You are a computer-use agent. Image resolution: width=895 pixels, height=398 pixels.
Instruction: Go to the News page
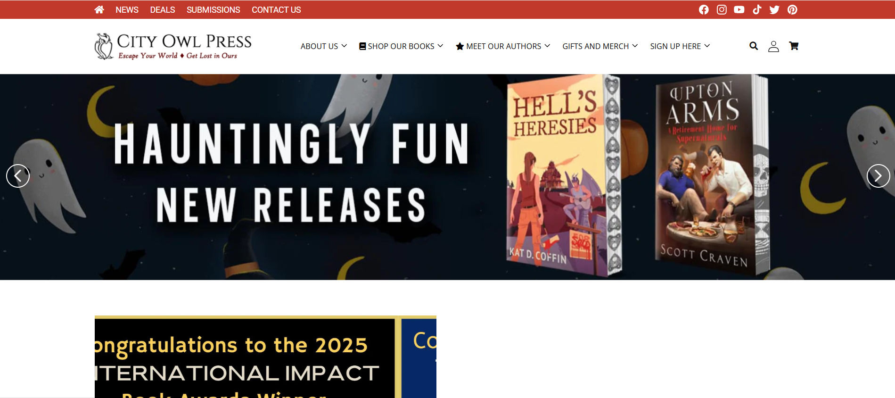127,10
